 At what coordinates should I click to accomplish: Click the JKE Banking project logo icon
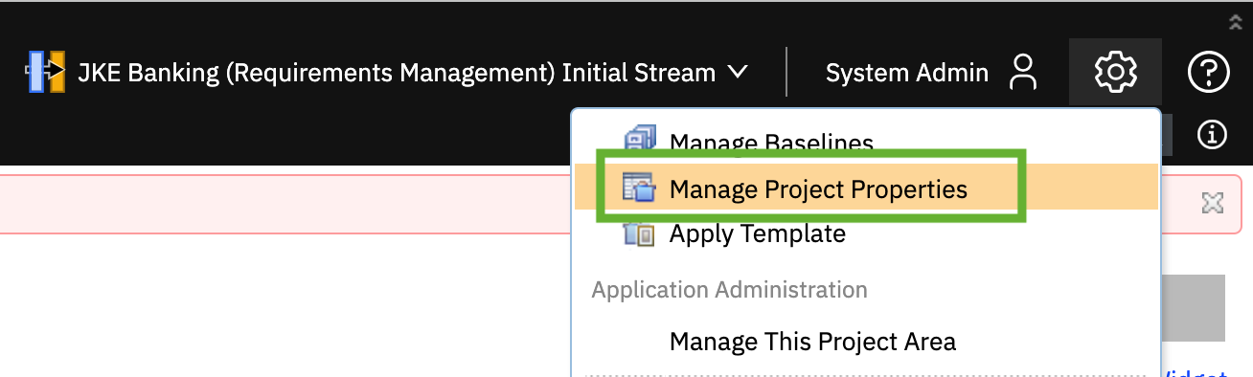pos(45,73)
